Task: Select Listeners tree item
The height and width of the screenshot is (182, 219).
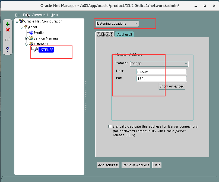Action: (x=41, y=44)
